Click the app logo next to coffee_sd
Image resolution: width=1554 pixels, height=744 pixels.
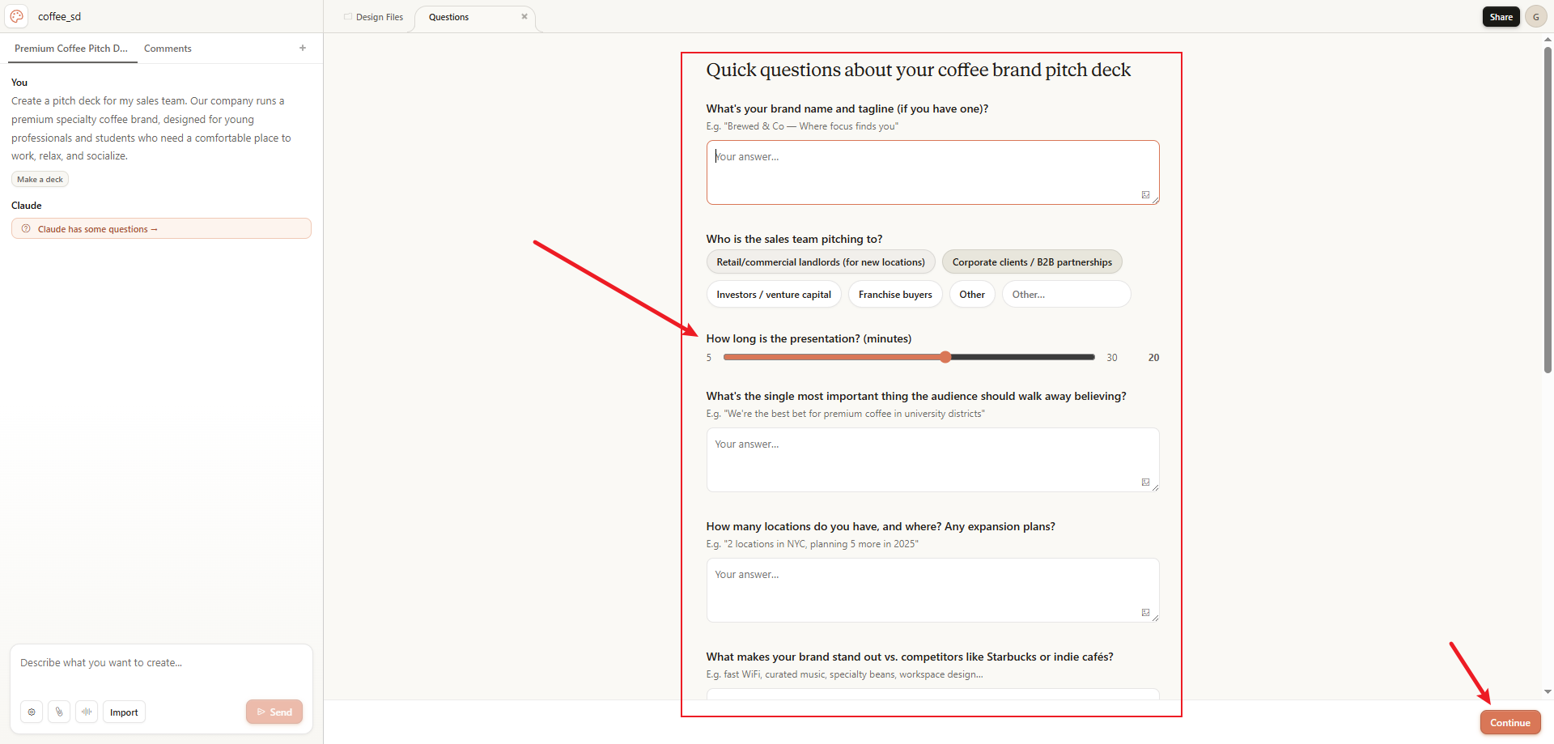(17, 16)
